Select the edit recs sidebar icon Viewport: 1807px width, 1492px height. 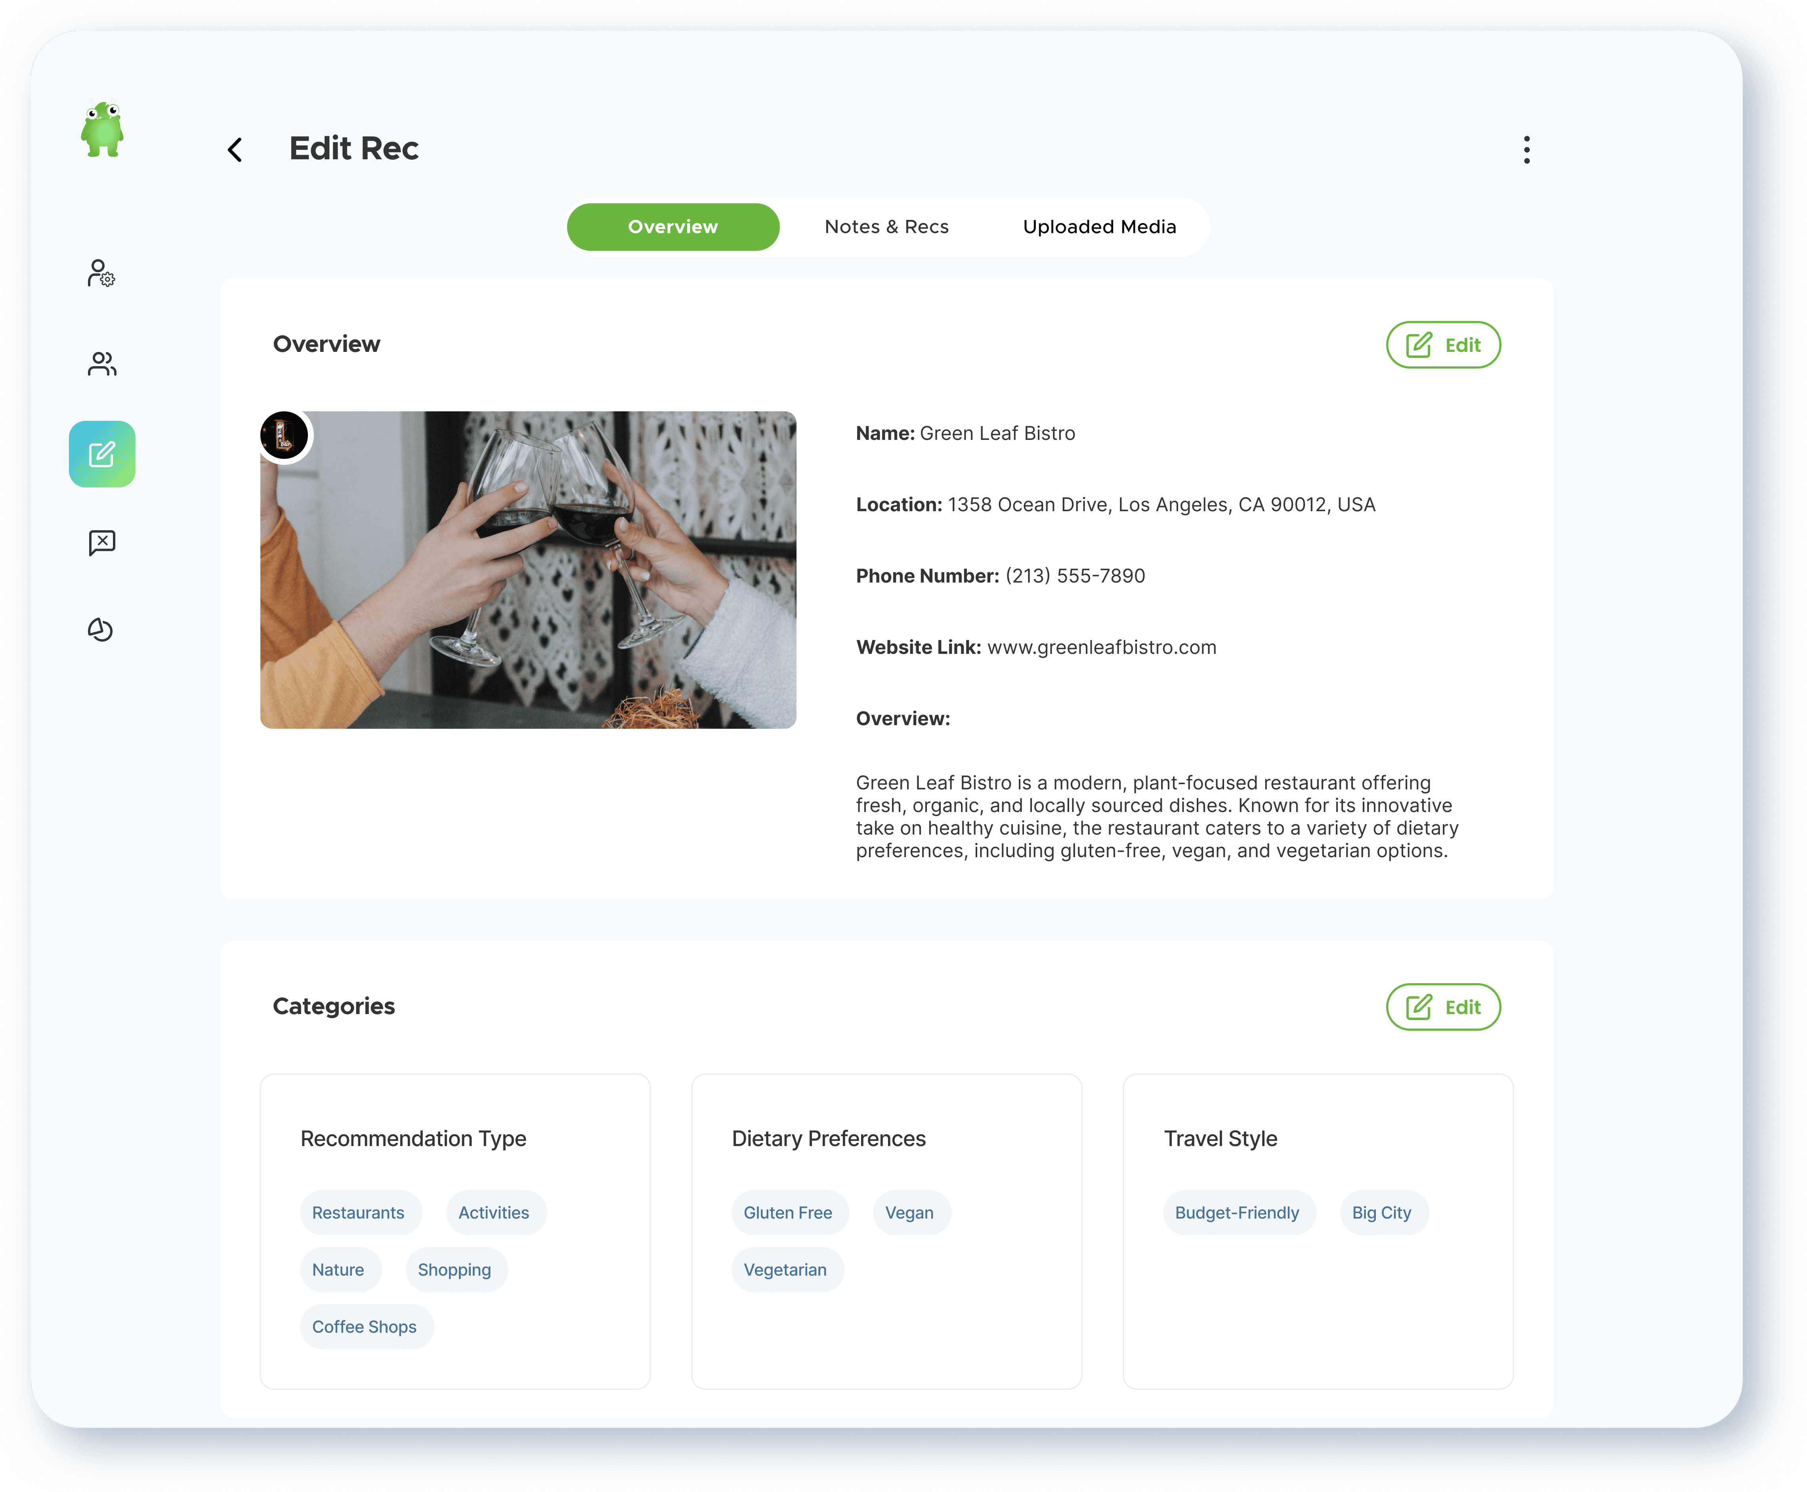point(102,454)
